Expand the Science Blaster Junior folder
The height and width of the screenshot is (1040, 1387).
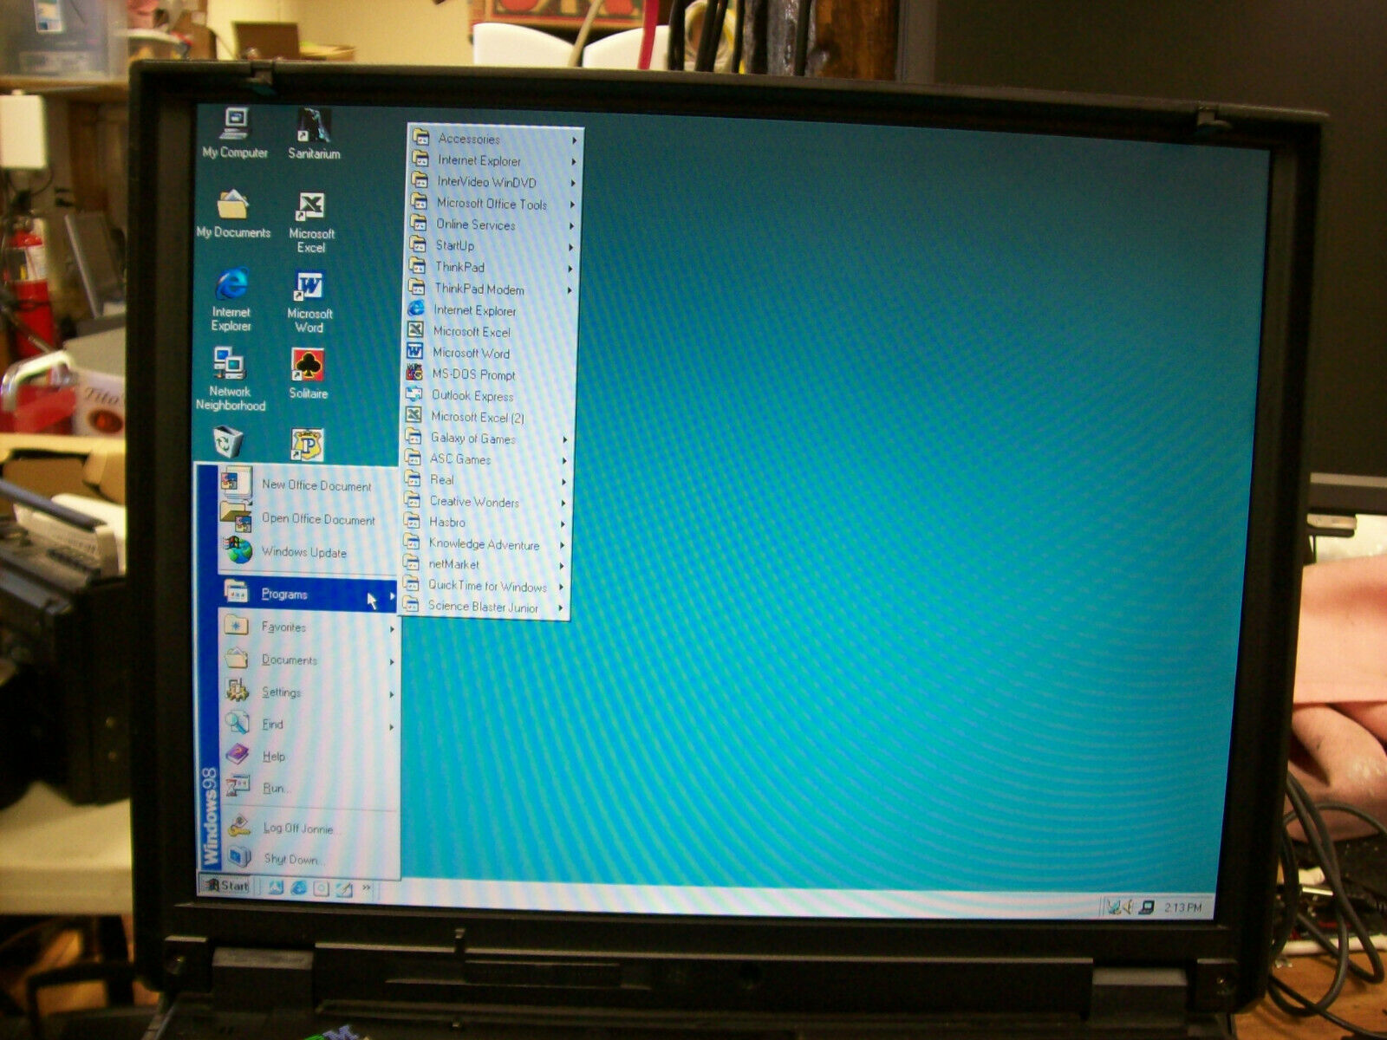click(x=485, y=607)
